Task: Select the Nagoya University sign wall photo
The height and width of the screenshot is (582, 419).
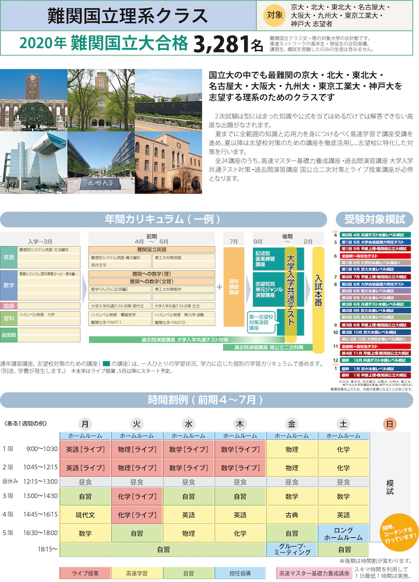Action: (x=168, y=100)
